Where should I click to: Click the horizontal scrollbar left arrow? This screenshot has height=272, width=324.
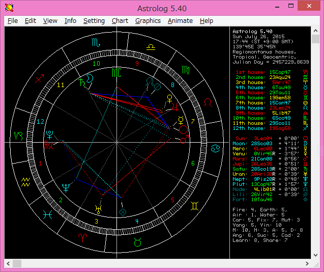coord(8,263)
